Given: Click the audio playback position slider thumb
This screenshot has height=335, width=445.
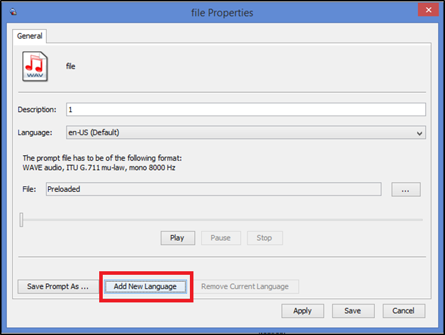Looking at the screenshot, I should tap(21, 220).
